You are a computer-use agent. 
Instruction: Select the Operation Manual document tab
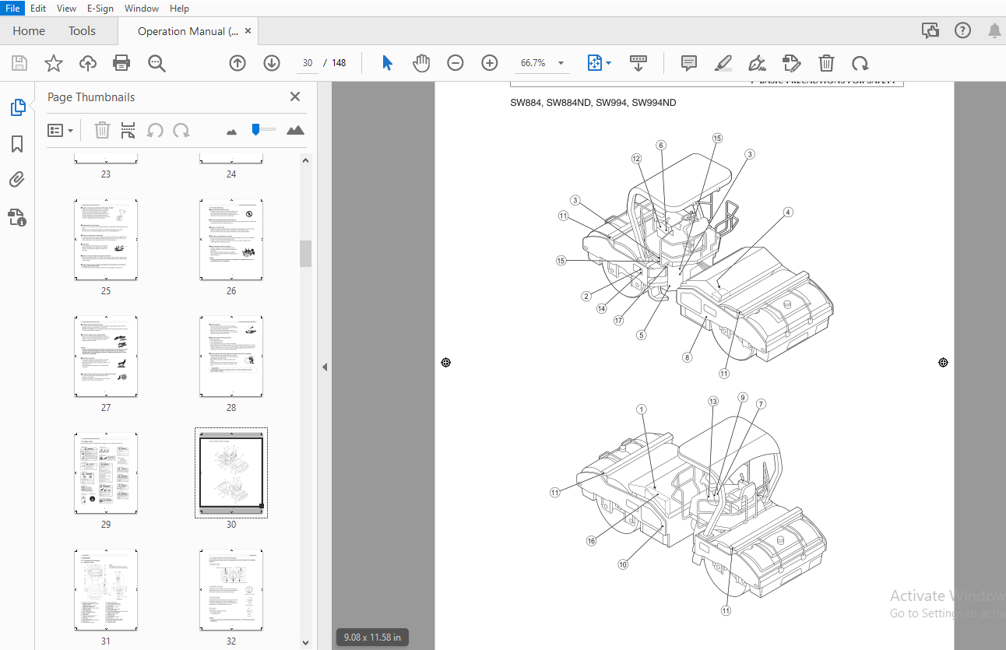coord(188,31)
